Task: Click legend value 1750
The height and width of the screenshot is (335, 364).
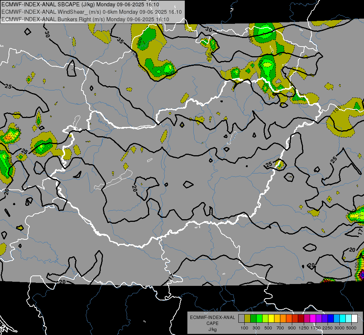Action: [x=316, y=328]
